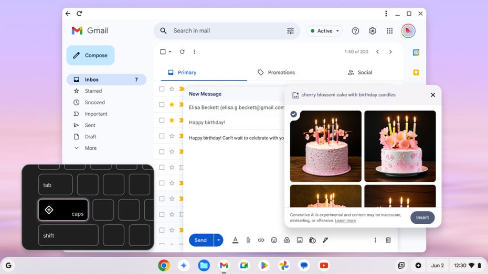The height and width of the screenshot is (274, 488).
Task: Insert an emoji icon
Action: point(274,240)
